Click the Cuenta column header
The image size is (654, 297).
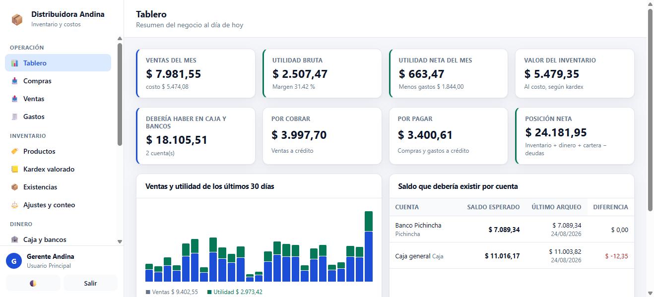[407, 207]
